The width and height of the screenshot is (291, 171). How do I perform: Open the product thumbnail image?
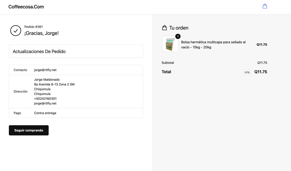tap(170, 44)
